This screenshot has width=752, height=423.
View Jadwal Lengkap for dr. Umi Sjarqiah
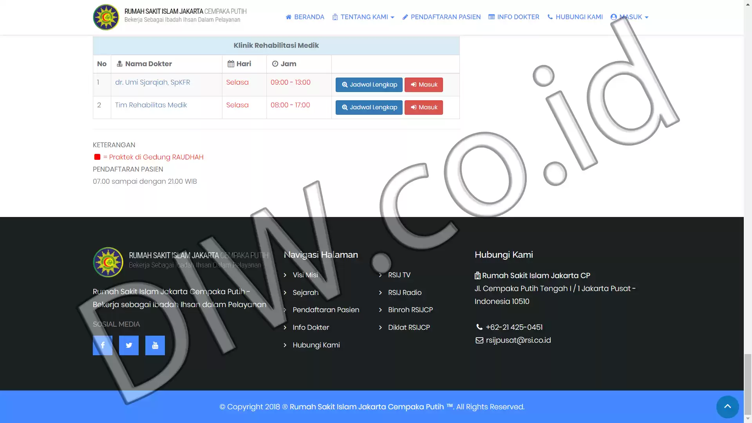coord(369,85)
